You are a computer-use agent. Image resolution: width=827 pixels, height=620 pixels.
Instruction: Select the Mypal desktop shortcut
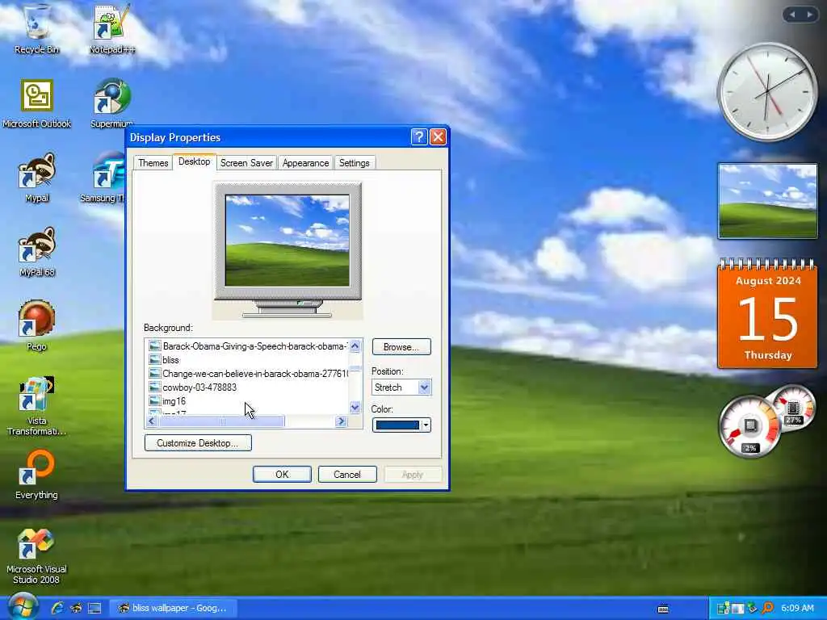(36, 178)
